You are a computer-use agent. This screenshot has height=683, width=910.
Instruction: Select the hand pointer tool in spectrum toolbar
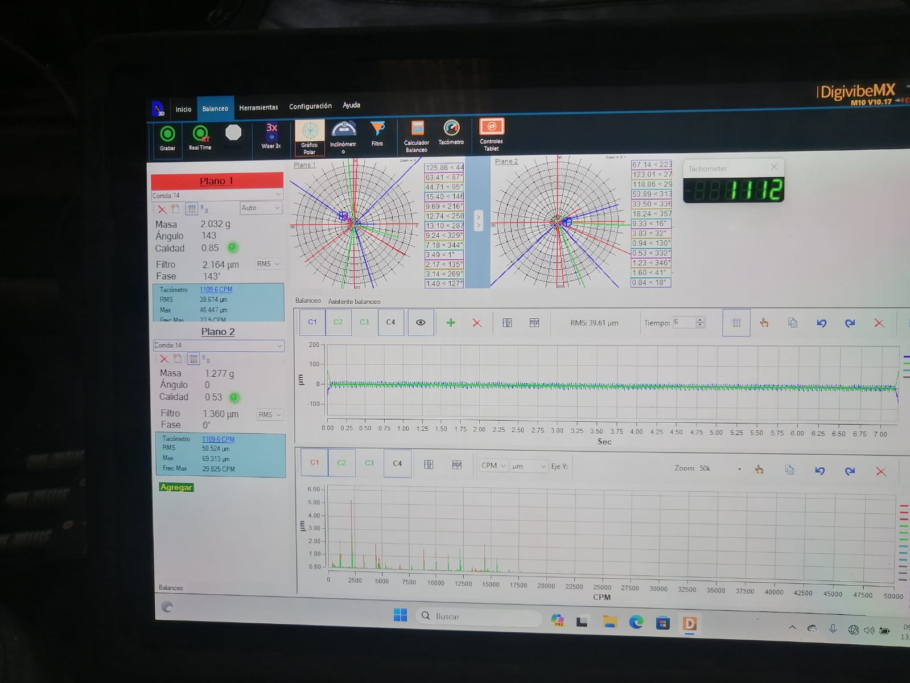pyautogui.click(x=759, y=470)
